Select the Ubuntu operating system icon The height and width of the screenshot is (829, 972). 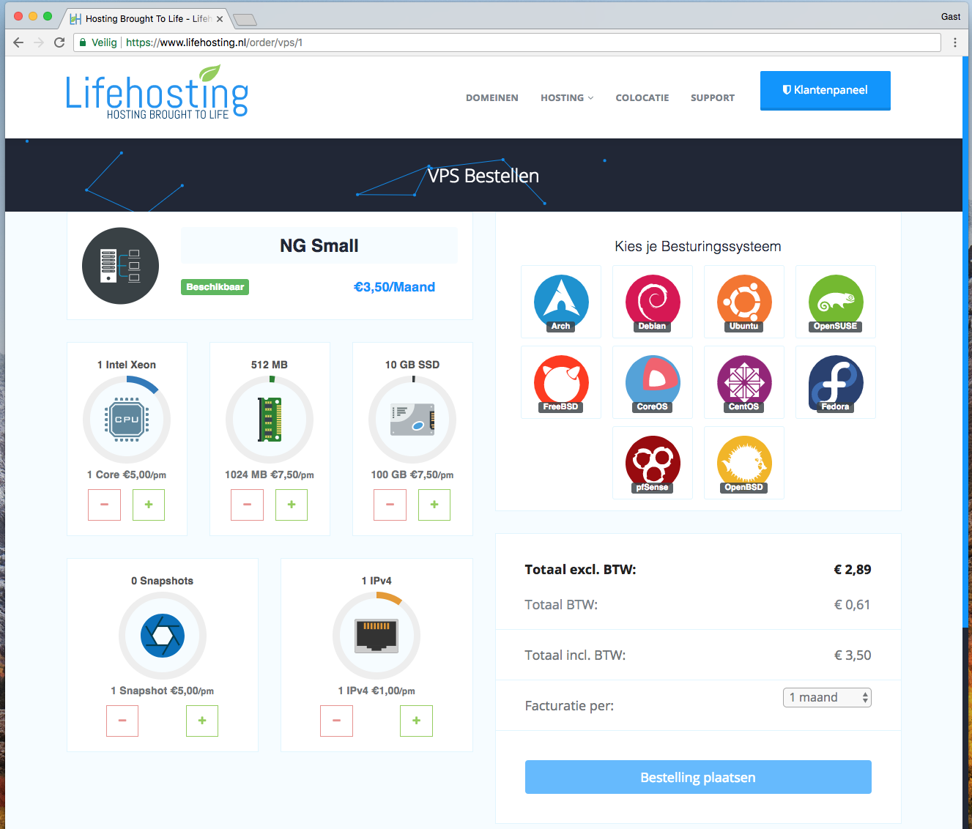[x=744, y=302]
